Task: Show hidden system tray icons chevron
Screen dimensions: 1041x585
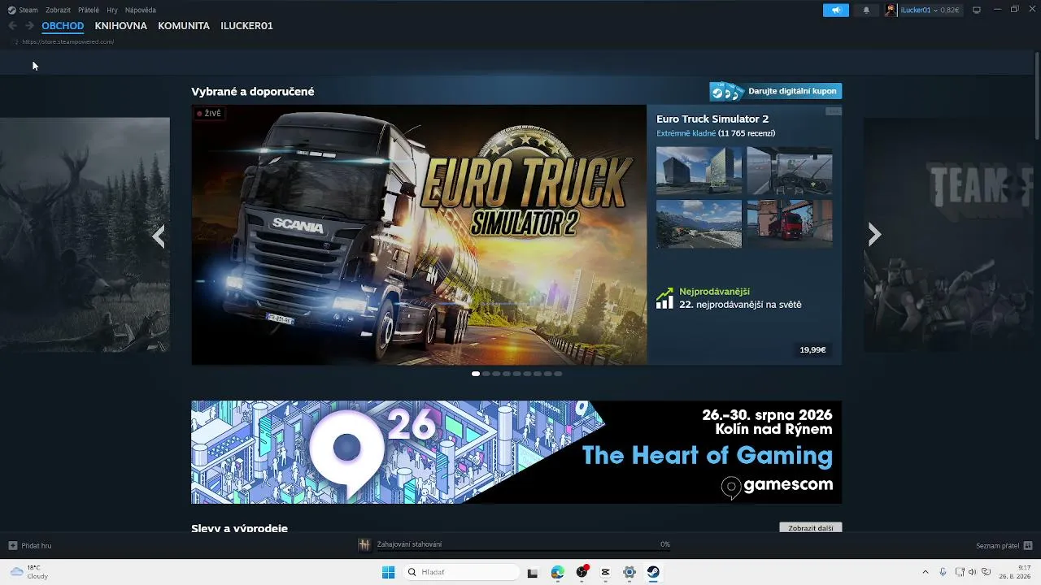Action: (925, 572)
